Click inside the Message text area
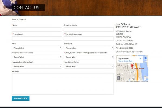This screenshot has height=108, width=162. tap(63, 84)
